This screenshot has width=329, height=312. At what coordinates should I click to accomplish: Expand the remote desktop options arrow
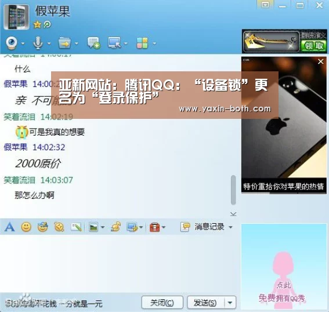pyautogui.click(x=126, y=43)
